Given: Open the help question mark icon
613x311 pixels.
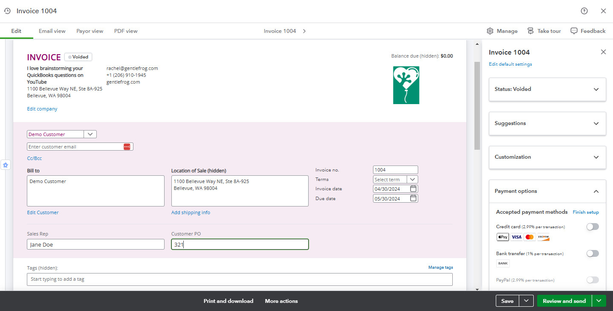Looking at the screenshot, I should pyautogui.click(x=584, y=11).
